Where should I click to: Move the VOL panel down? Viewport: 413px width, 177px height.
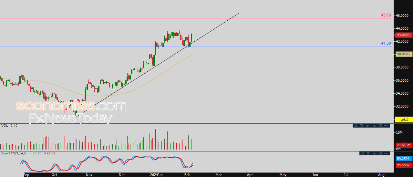tap(374, 126)
